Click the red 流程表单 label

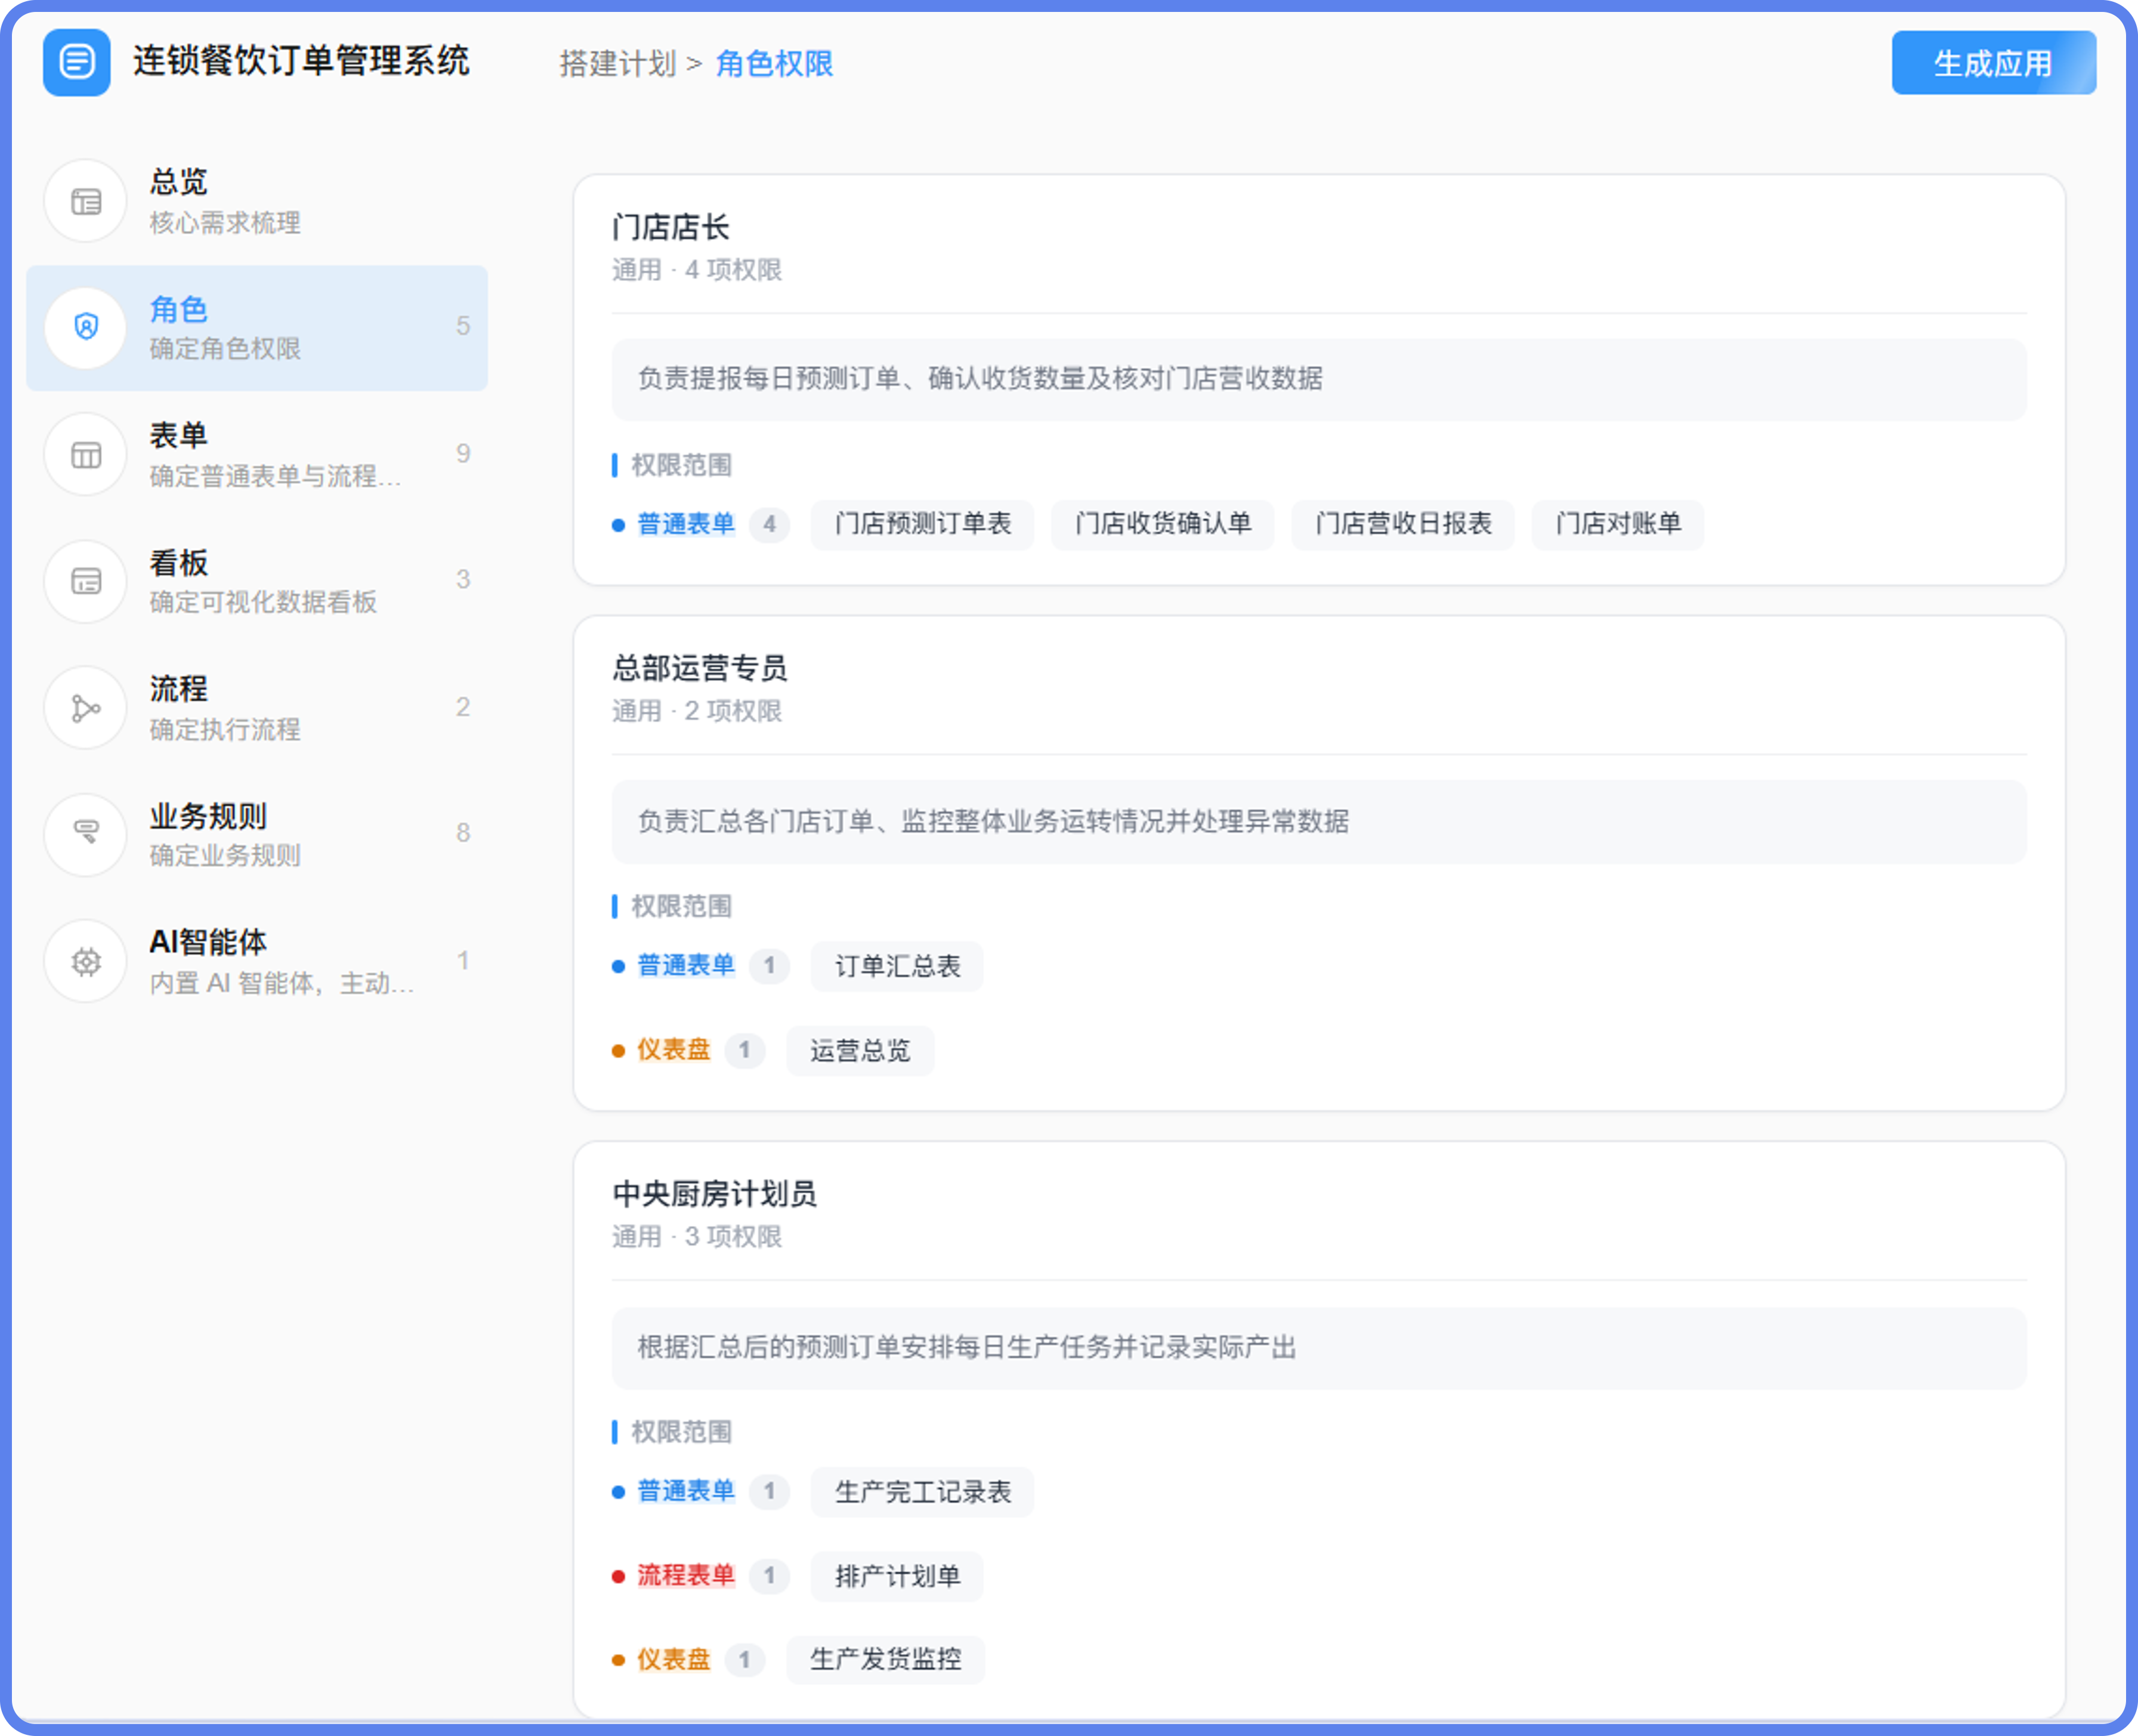click(x=686, y=1576)
